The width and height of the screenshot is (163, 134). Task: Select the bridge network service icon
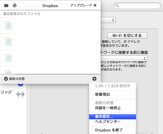coord(20,94)
